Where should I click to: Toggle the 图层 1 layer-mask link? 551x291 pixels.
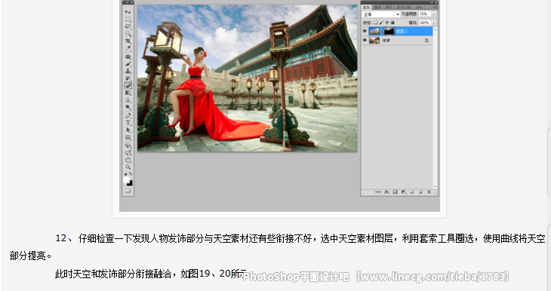point(382,31)
